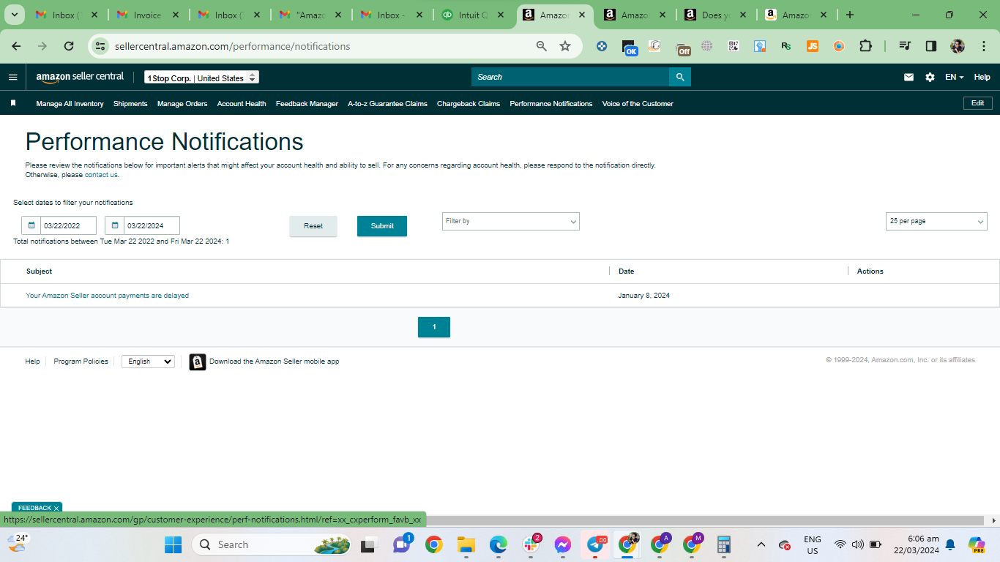1000x562 pixels.
Task: Open Voice of the Customer
Action: tap(638, 104)
